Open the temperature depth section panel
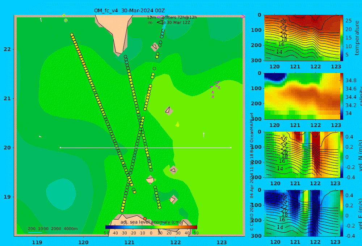This screenshot has height=246, width=362. point(302,38)
